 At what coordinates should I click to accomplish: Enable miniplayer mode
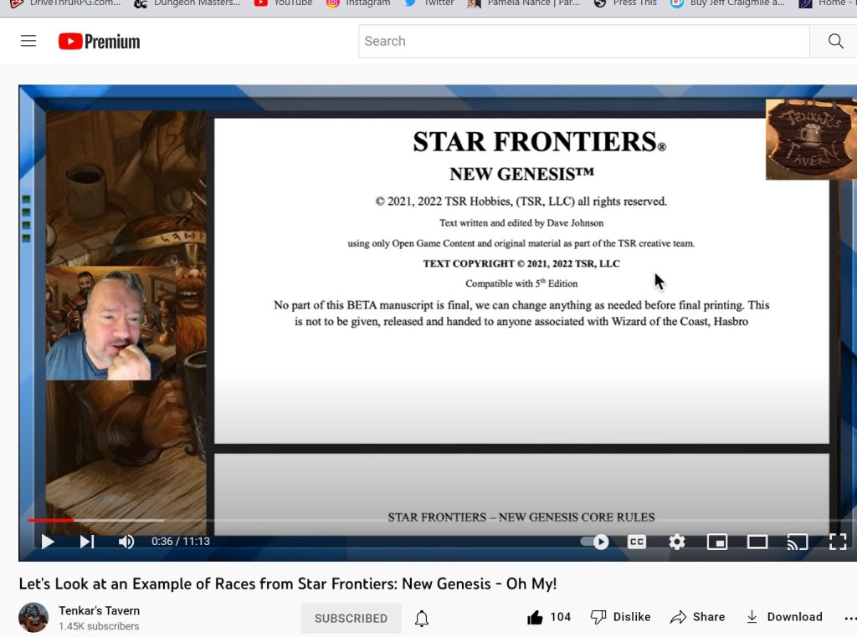pyautogui.click(x=717, y=542)
